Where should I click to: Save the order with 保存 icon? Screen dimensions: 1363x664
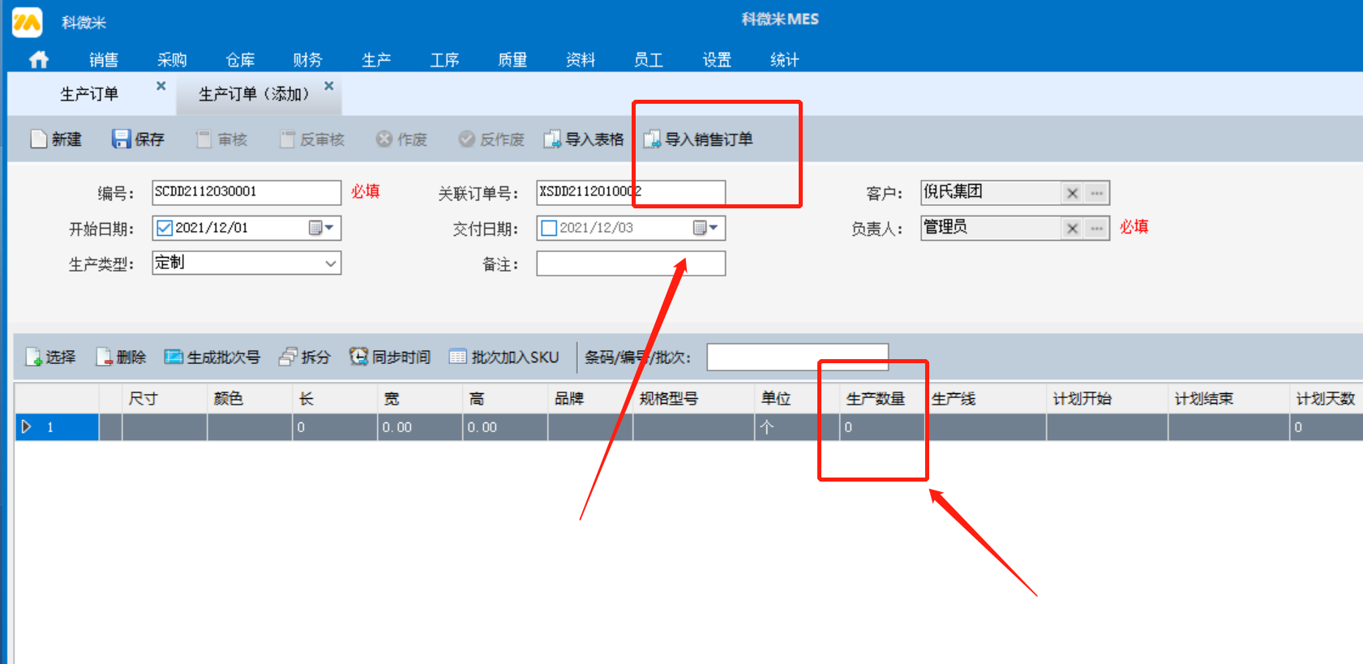coord(122,139)
